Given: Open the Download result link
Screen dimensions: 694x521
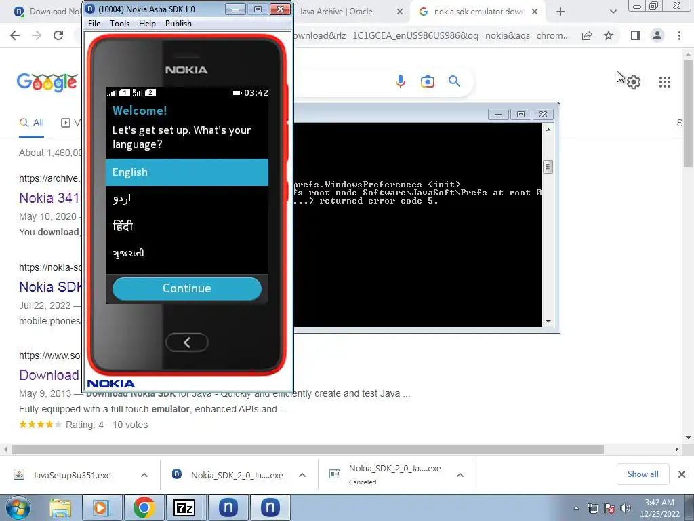Looking at the screenshot, I should pyautogui.click(x=49, y=375).
